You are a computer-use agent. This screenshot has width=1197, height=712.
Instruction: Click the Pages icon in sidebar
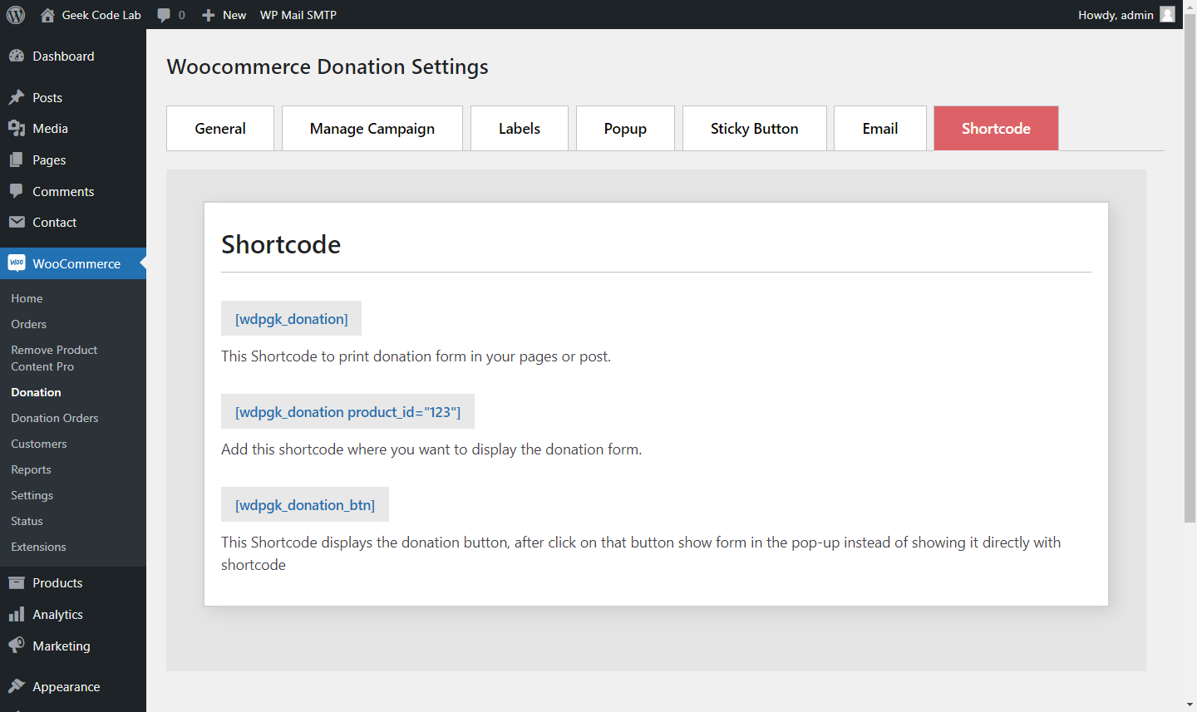[17, 160]
